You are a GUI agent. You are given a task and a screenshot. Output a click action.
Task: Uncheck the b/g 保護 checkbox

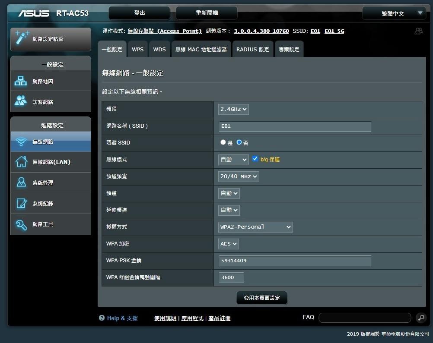(x=255, y=159)
